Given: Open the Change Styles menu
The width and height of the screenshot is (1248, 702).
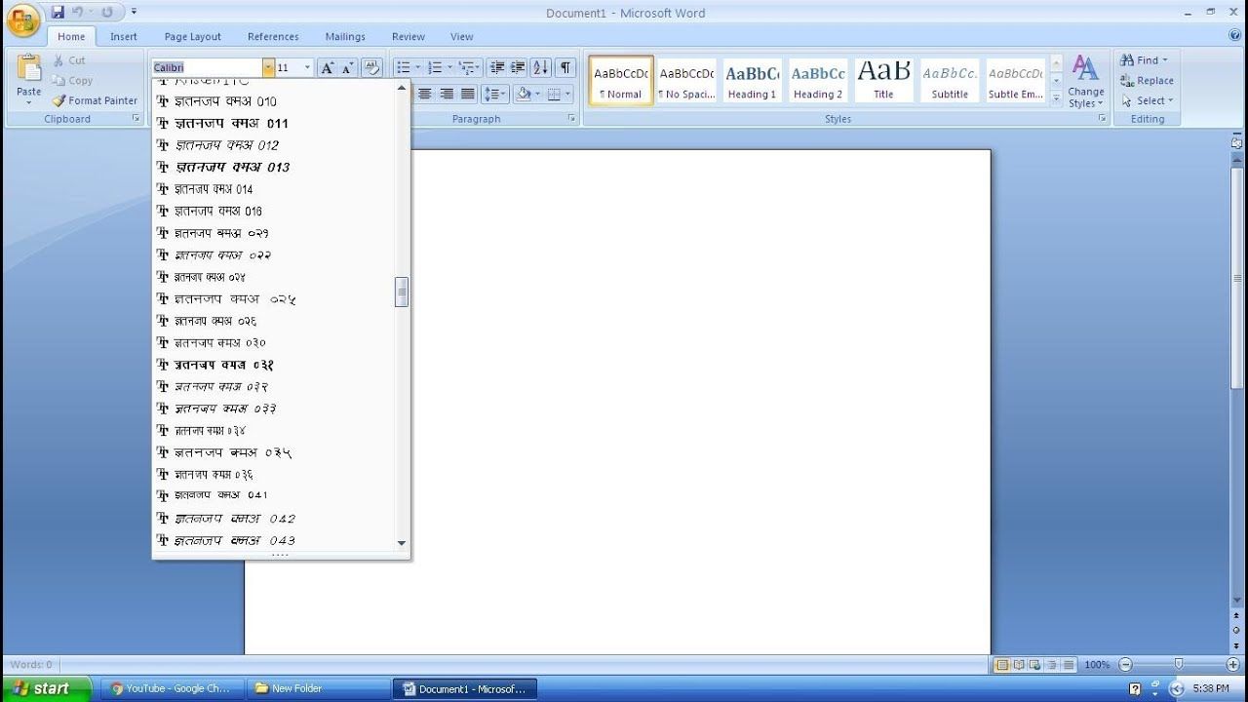Looking at the screenshot, I should (1085, 82).
